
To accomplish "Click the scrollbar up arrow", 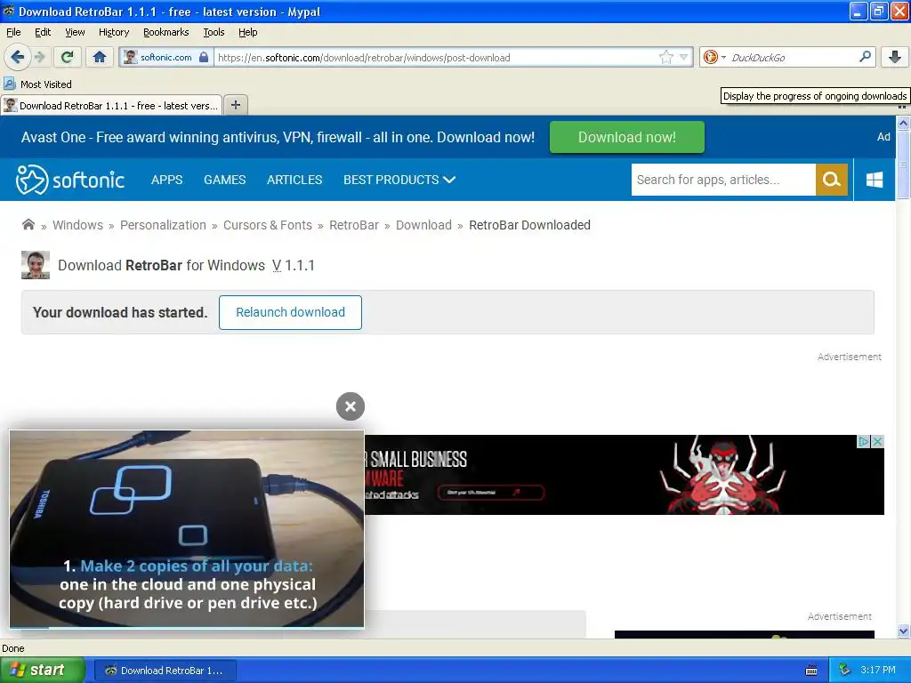I will (x=903, y=123).
